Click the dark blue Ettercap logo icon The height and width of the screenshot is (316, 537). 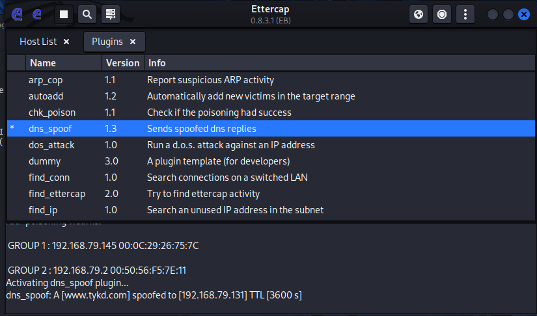[x=38, y=14]
